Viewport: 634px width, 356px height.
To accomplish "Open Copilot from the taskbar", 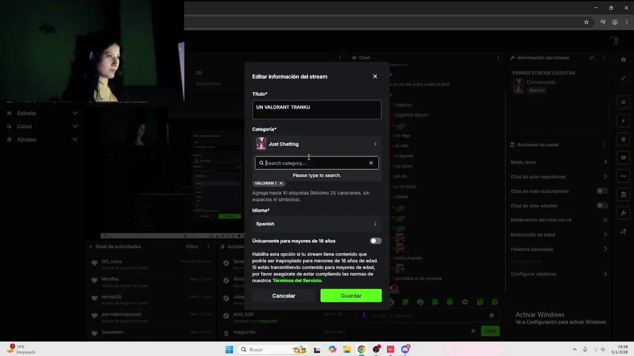I will pyautogui.click(x=333, y=350).
